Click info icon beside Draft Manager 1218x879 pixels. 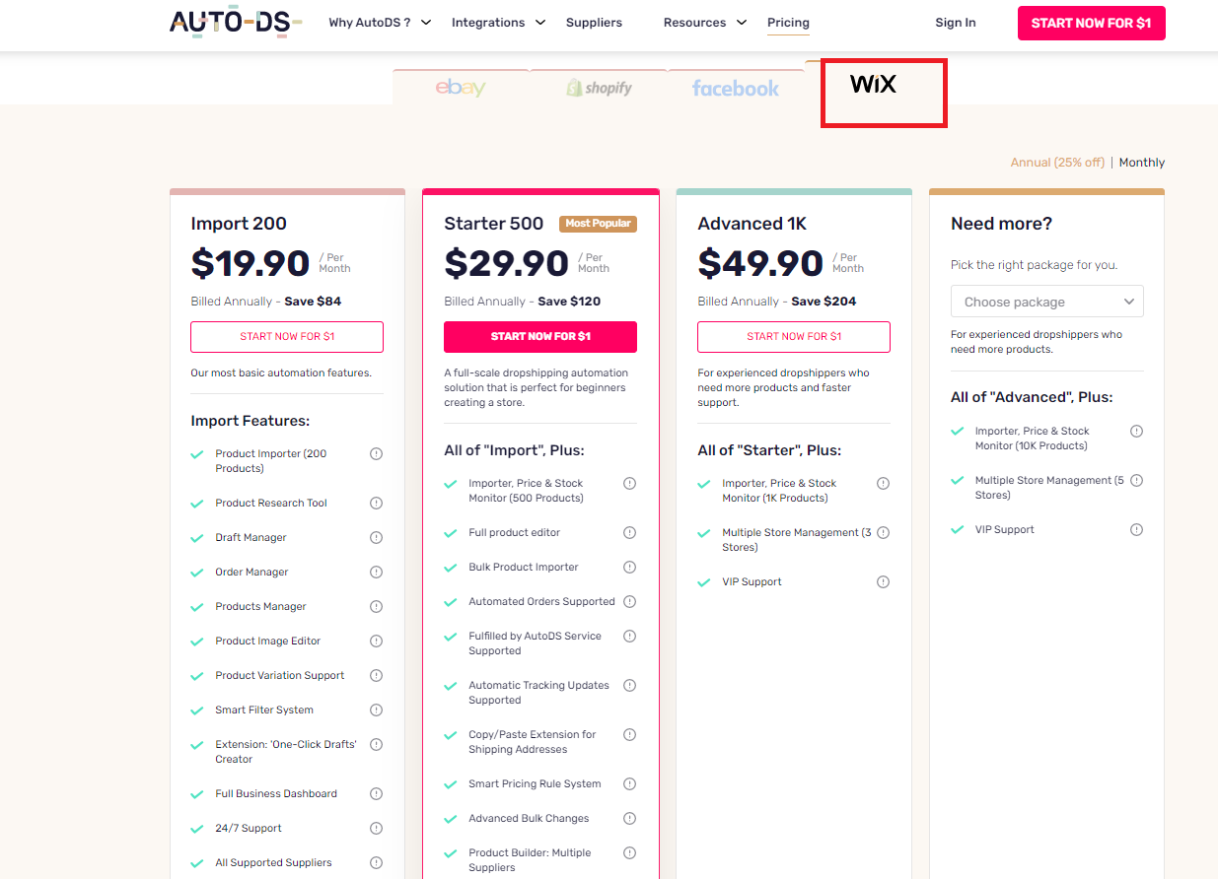(x=376, y=537)
